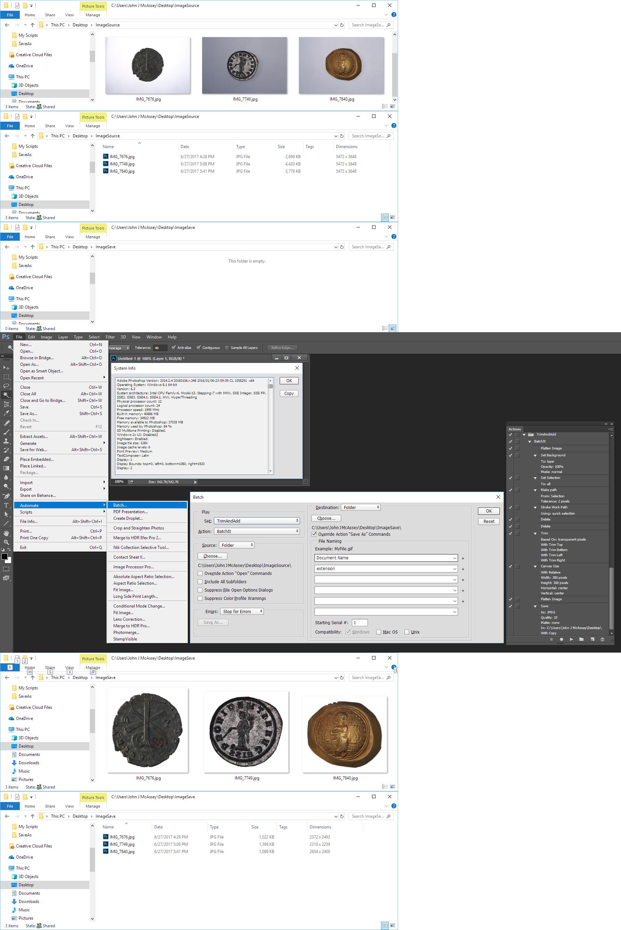This screenshot has height=930, width=621.
Task: Collapse the TrimAndAdd action set
Action: [x=524, y=434]
